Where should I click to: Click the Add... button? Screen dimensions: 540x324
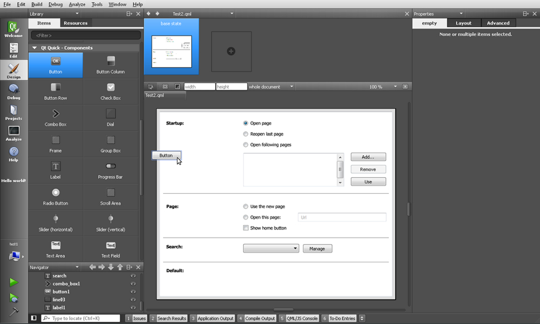368,157
